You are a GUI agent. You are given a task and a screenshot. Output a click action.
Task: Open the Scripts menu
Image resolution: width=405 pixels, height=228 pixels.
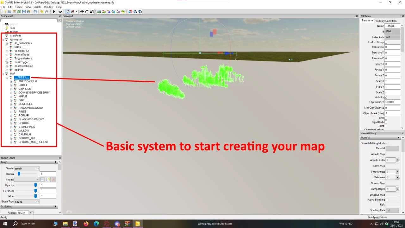(37, 7)
